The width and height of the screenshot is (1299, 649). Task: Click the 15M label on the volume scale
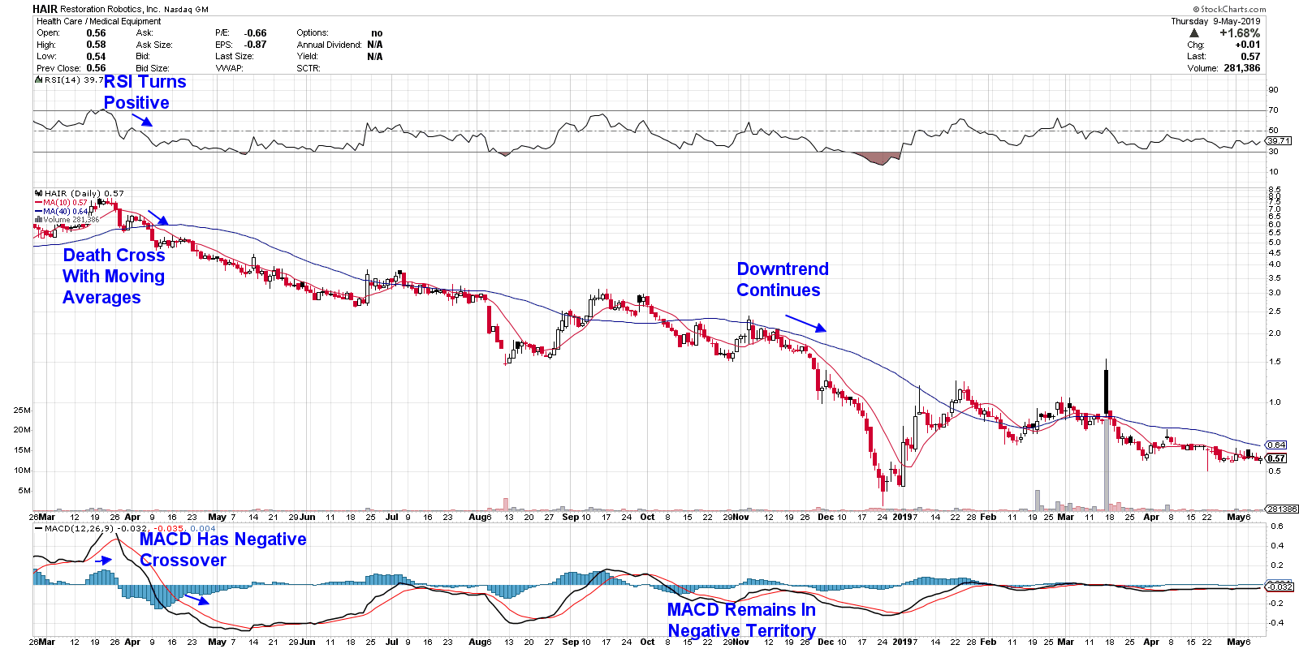coord(22,450)
